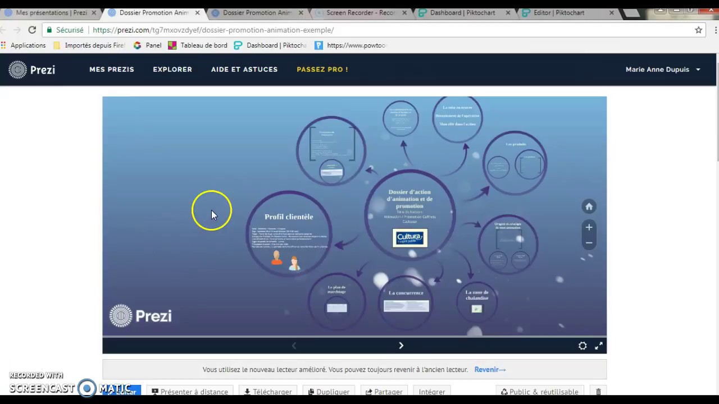Click the Dupliquer button

tap(329, 392)
